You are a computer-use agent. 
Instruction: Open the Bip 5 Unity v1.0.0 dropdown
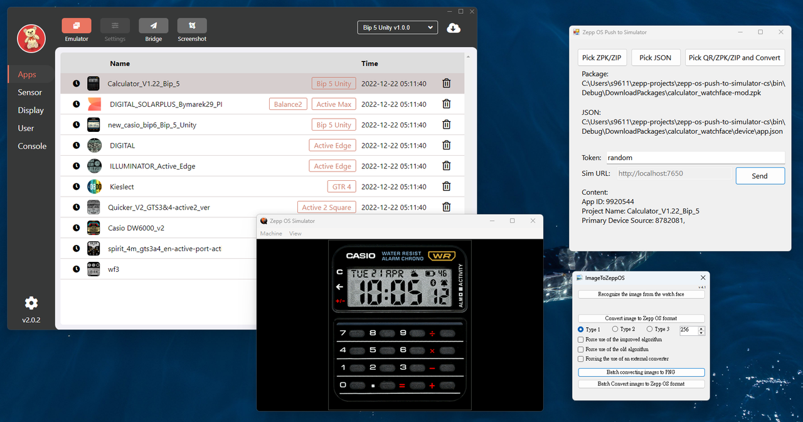tap(397, 28)
